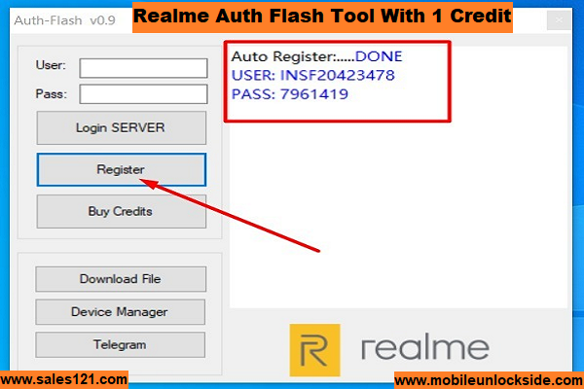Click the Pass input field

coord(143,94)
